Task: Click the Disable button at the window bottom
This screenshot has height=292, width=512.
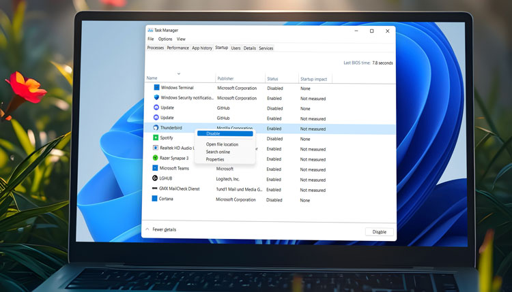Action: click(379, 232)
